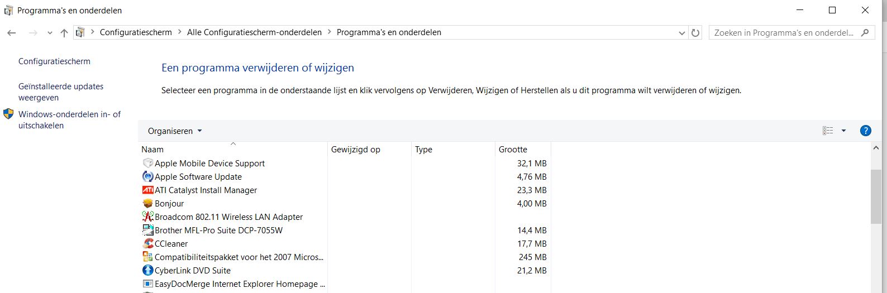Change view with the view layout icon

828,131
